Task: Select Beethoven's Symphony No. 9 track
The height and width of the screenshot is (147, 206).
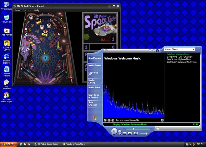Action: click(x=182, y=62)
